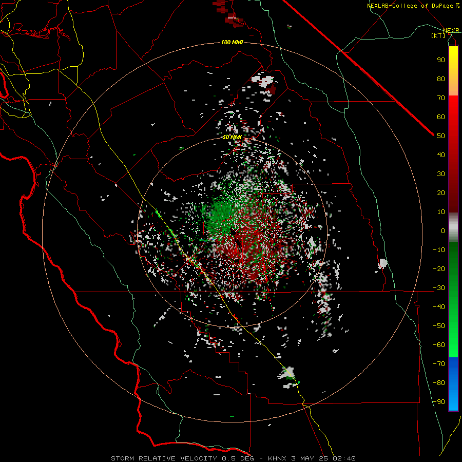Click the positive 50 value on the velocity scale
The height and width of the screenshot is (462, 462).
(441, 136)
